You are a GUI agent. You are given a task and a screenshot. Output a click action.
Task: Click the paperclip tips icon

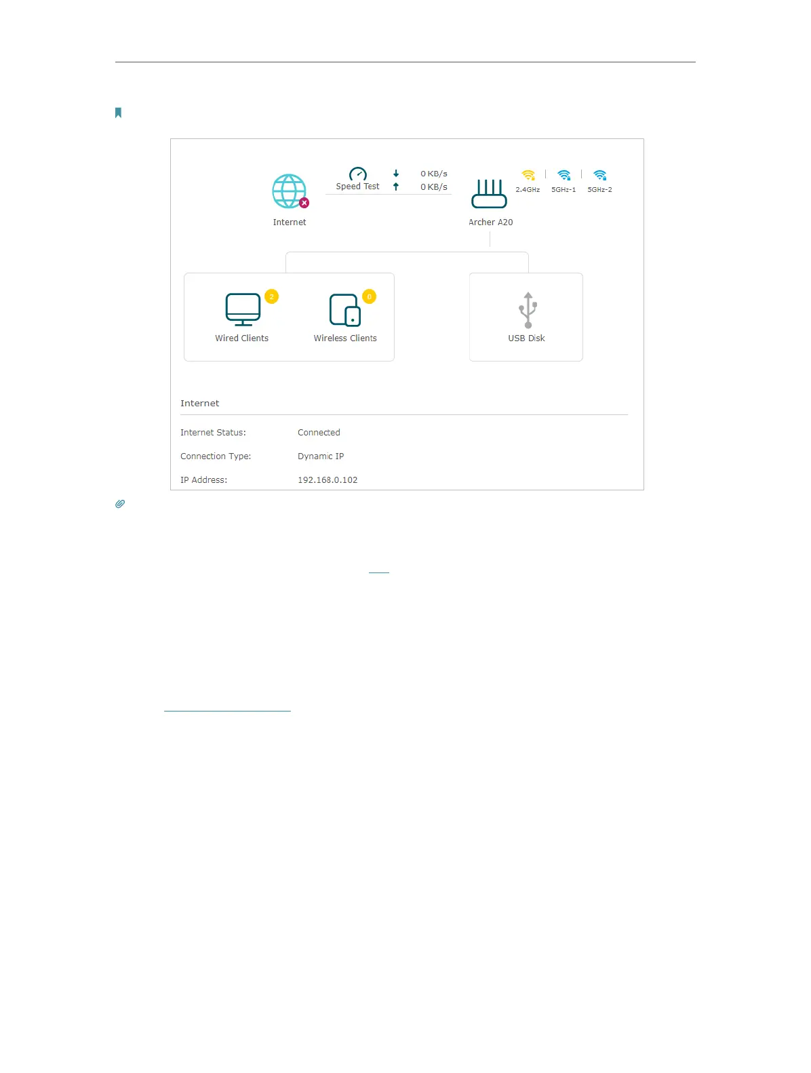120,504
